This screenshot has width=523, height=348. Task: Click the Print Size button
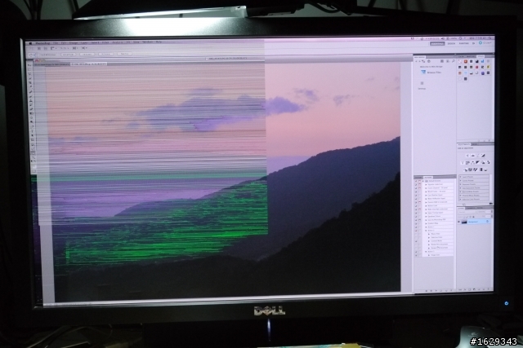(x=124, y=54)
